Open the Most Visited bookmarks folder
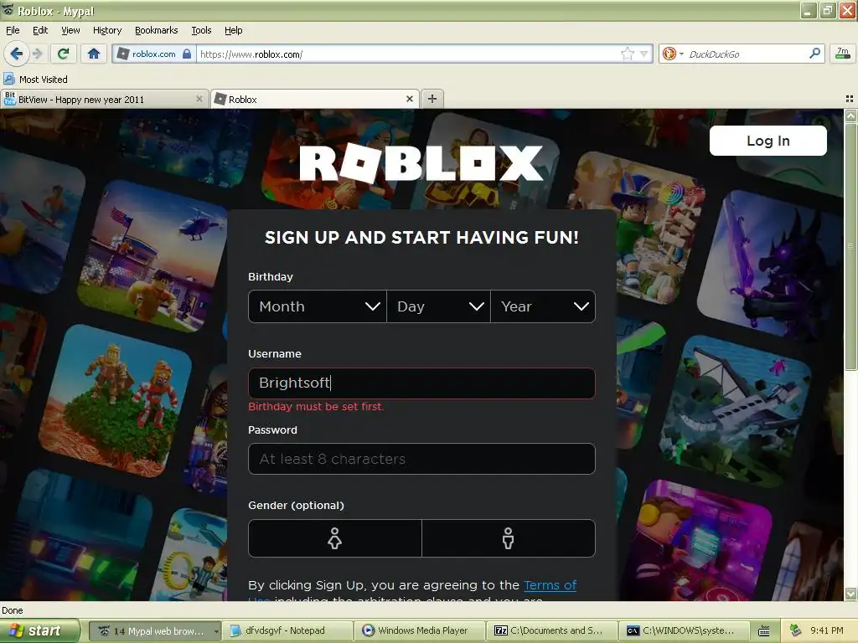Viewport: 858px width, 643px height. point(35,80)
